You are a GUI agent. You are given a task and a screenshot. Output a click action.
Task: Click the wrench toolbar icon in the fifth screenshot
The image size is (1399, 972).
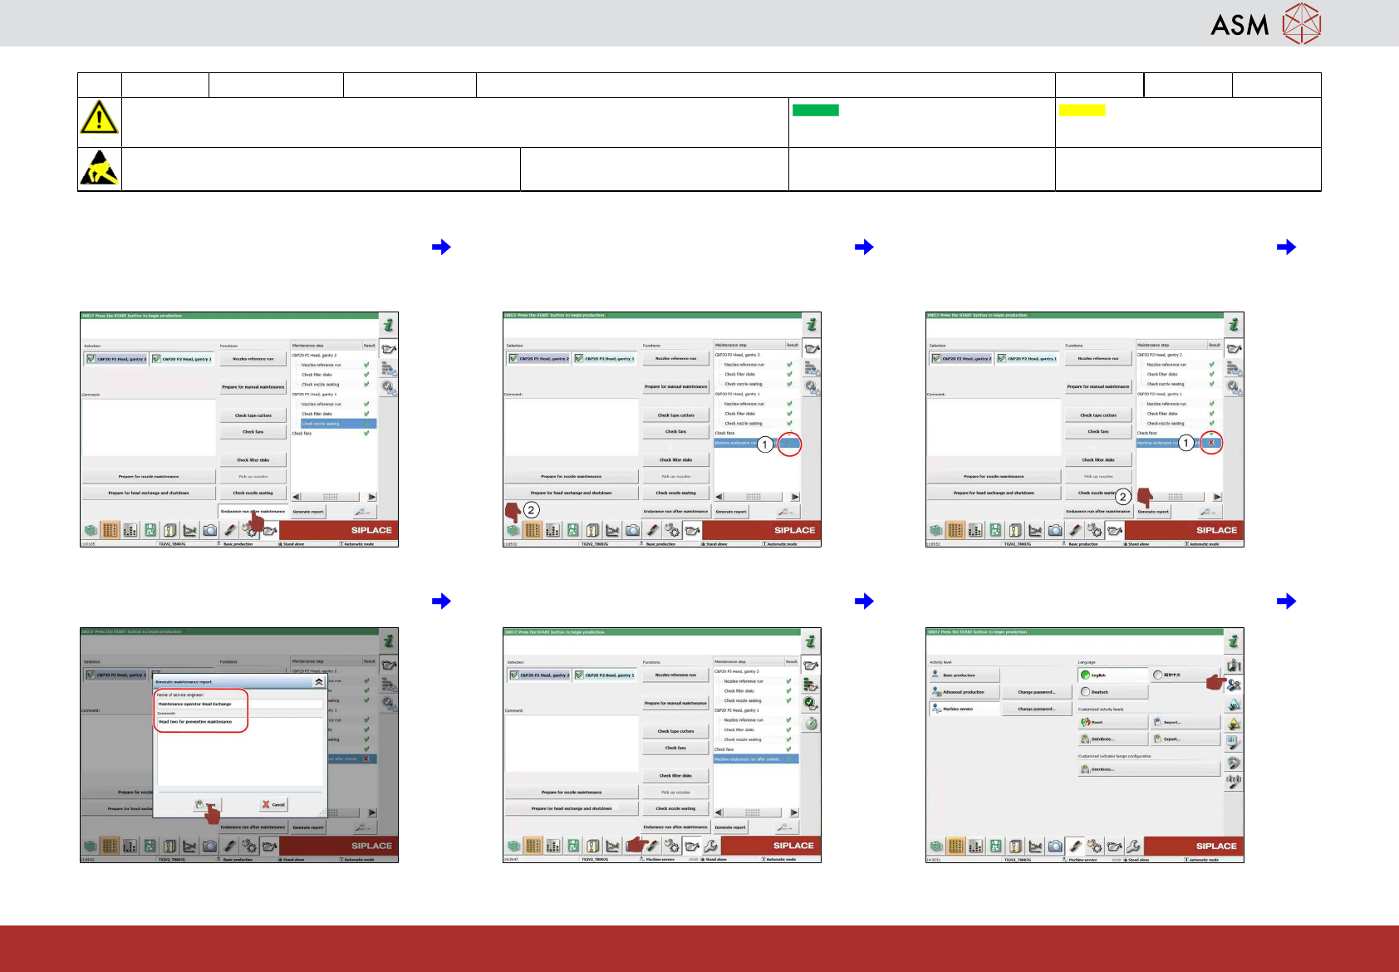click(x=711, y=846)
